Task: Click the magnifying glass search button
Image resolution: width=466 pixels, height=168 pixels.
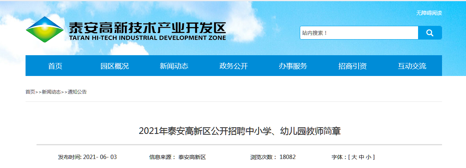Action: click(x=430, y=33)
